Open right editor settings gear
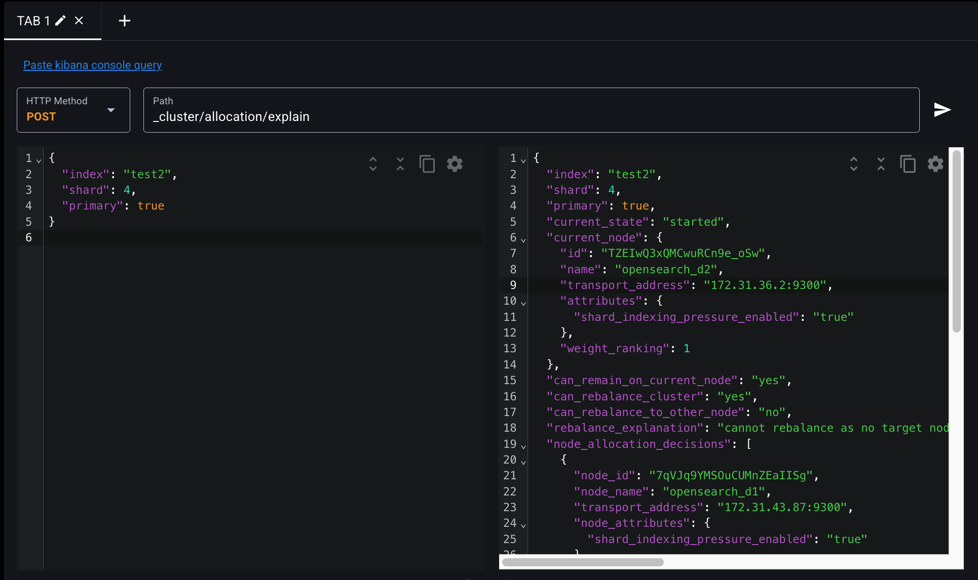Screen dimensions: 978x580 [935, 164]
